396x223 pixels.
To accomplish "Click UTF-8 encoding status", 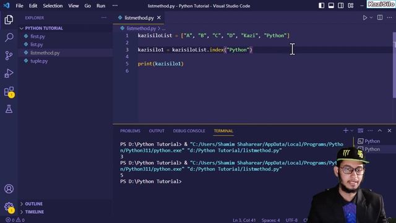I will point(291,221).
